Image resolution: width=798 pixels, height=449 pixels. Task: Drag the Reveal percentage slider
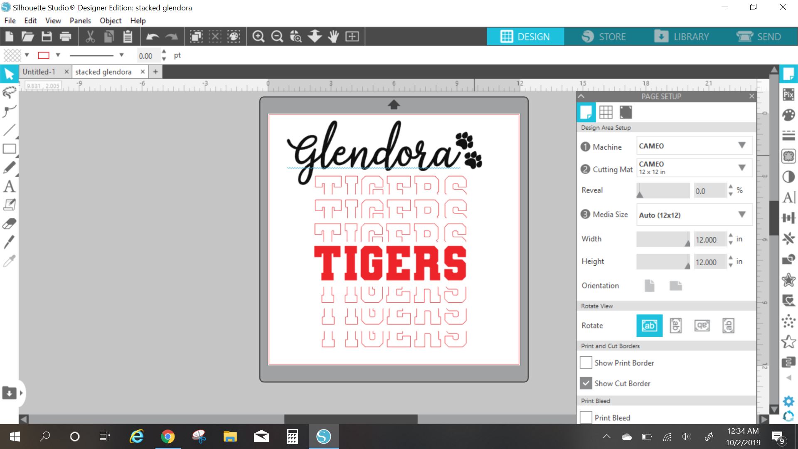pyautogui.click(x=641, y=191)
